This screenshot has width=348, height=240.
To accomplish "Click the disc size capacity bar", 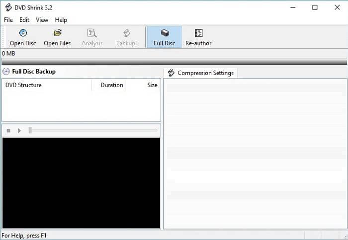I will point(174,62).
